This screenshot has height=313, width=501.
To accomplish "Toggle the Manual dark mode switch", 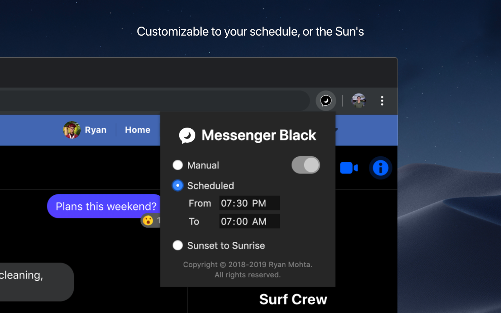I will click(x=306, y=165).
